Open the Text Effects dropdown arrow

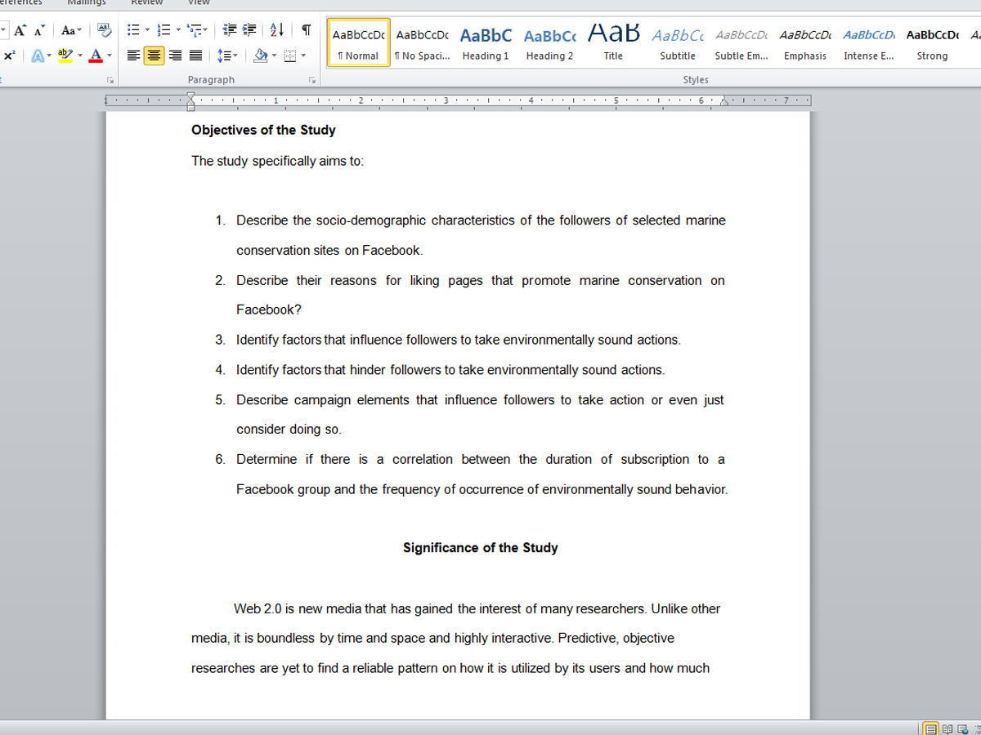[x=49, y=56]
